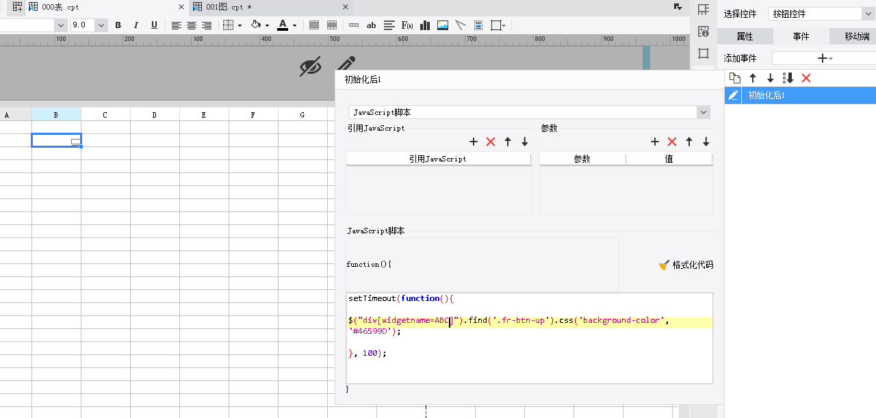This screenshot has width=876, height=418.
Task: Click the 添加事件 plus button
Action: tap(824, 58)
